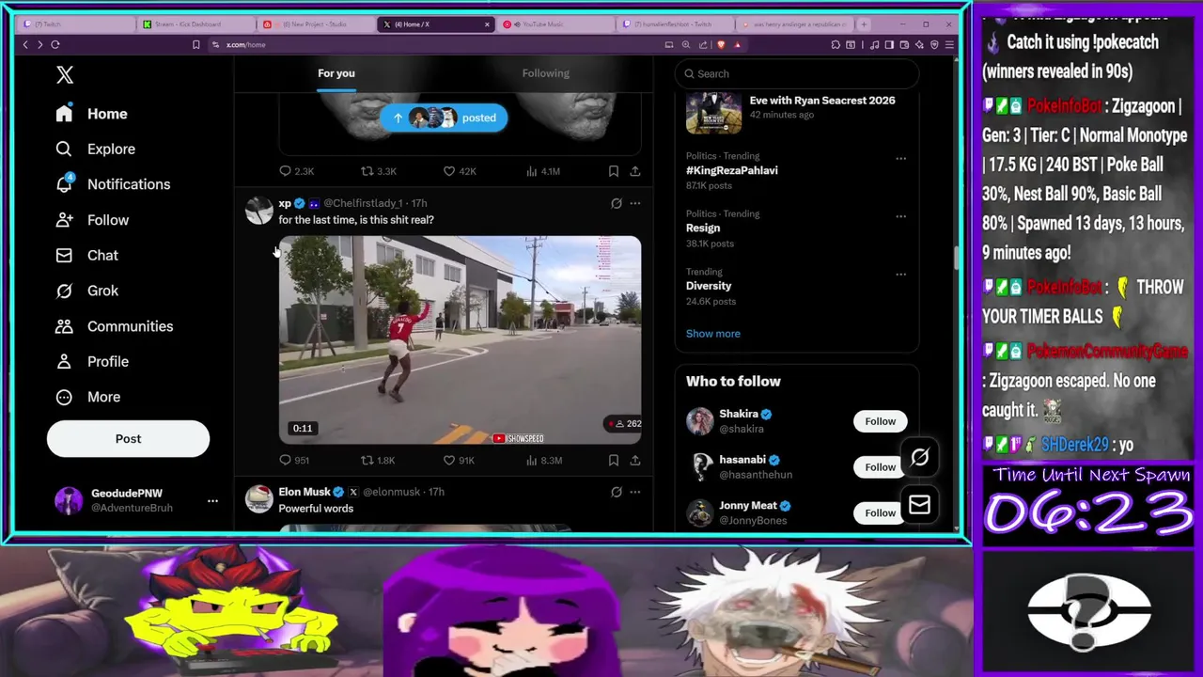Image resolution: width=1203 pixels, height=677 pixels.
Task: Share the post with 42K likes
Action: (635, 171)
